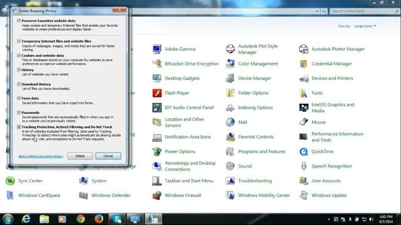Open the Fonts folder icon
Image resolution: width=401 pixels, height=225 pixels.
[x=303, y=93]
